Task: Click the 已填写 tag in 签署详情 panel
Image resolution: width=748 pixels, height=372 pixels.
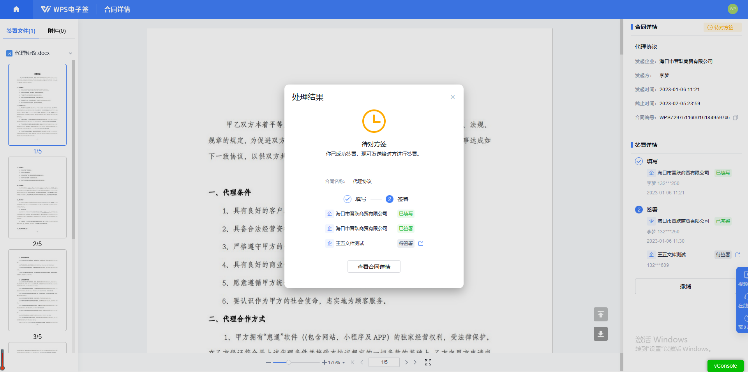Action: [723, 173]
